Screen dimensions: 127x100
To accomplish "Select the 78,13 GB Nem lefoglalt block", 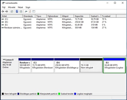I will (91, 65).
